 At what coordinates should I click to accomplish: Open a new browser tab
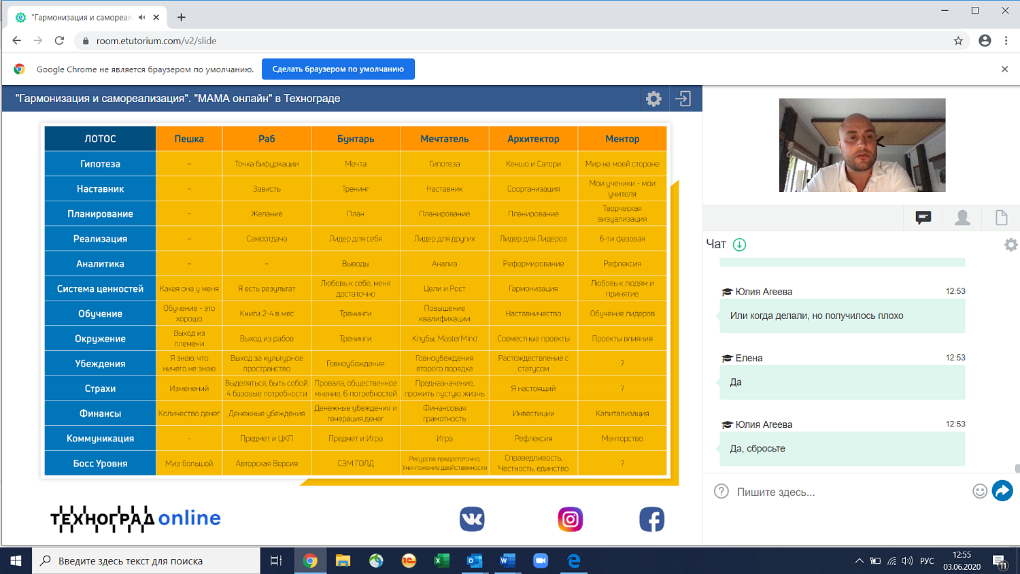pyautogui.click(x=182, y=18)
